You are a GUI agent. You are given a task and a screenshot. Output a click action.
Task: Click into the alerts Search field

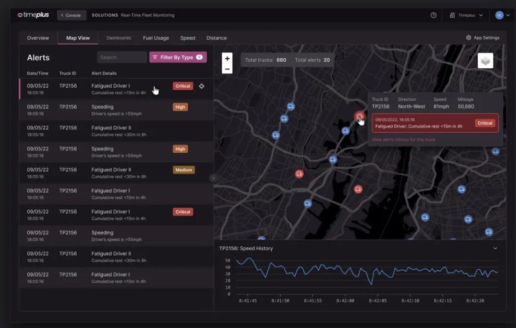[x=122, y=57]
